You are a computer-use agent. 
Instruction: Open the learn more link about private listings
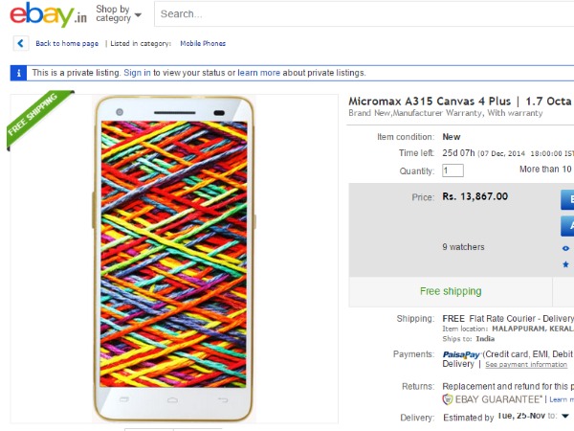click(258, 73)
